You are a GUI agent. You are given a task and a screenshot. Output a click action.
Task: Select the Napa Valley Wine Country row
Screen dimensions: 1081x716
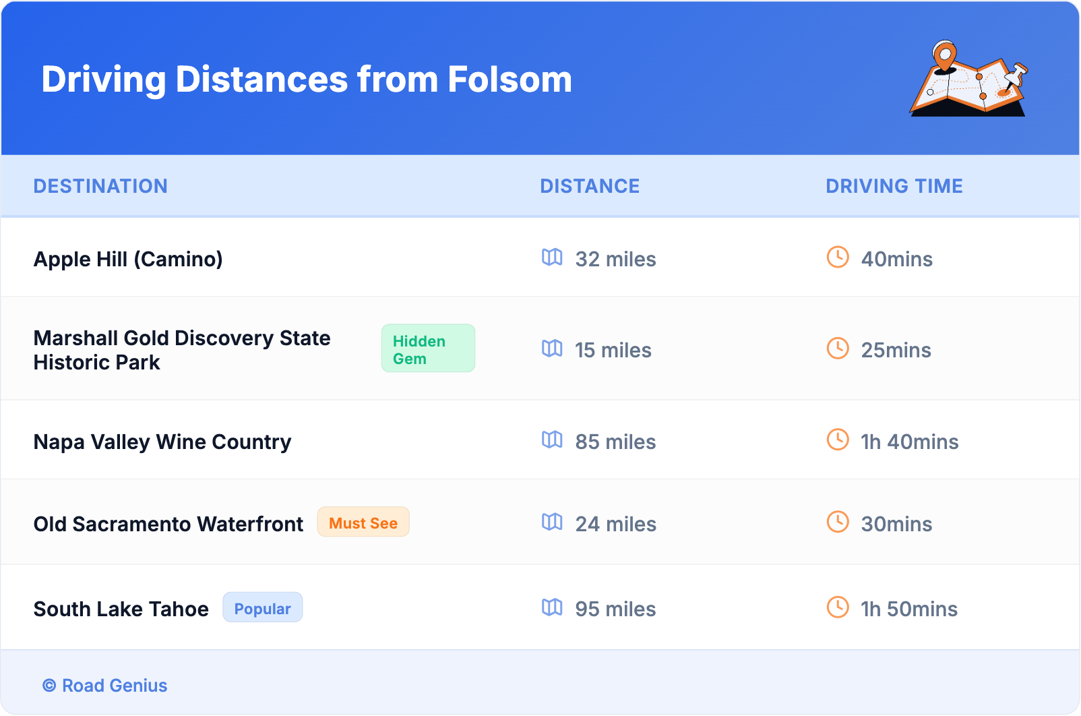tap(162, 442)
